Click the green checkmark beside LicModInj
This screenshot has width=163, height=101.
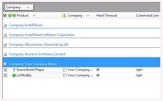click(x=14, y=75)
